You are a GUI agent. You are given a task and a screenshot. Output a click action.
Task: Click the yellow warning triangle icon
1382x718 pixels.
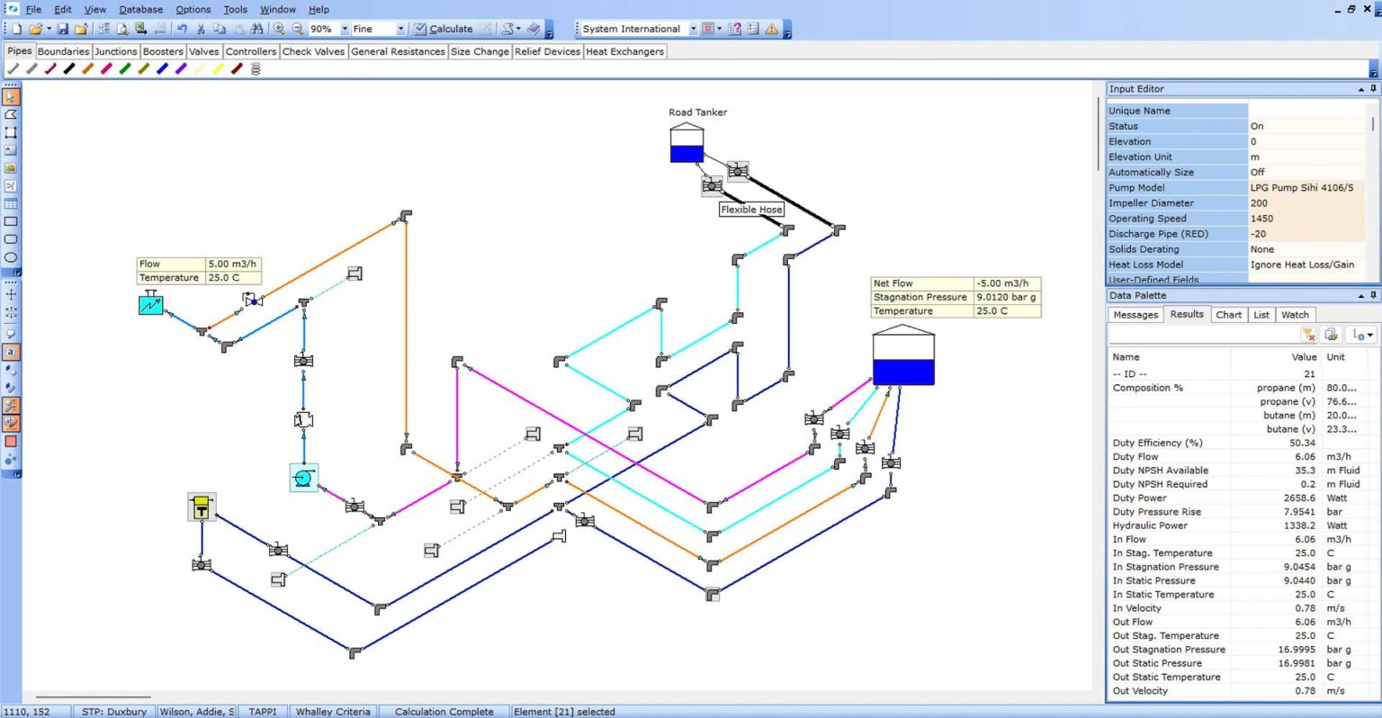point(772,30)
